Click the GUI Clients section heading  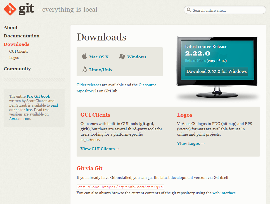(x=95, y=115)
